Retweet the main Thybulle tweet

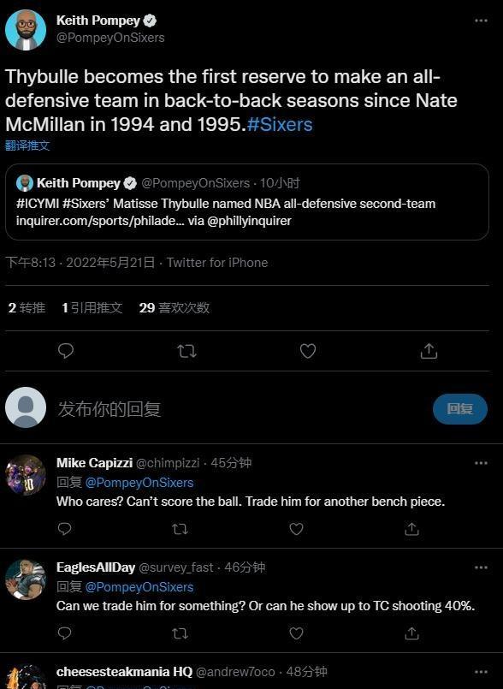pos(186,351)
